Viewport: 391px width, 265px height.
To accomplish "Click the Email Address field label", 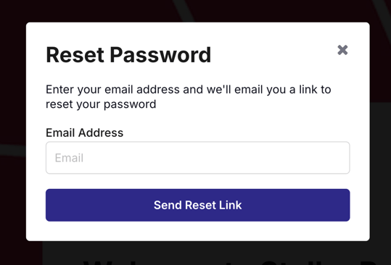I will click(85, 132).
